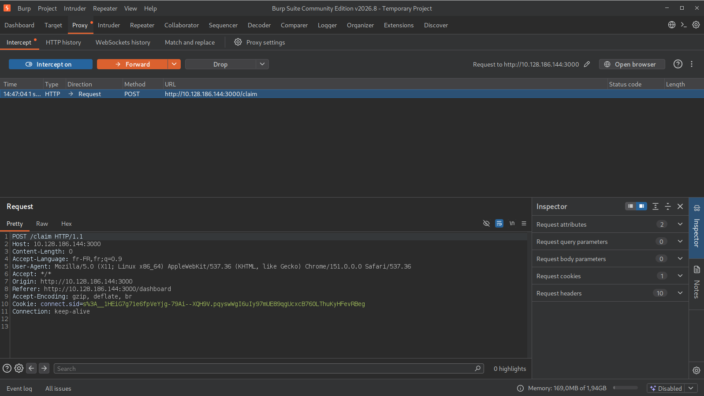Go to next search match arrow

[44, 368]
